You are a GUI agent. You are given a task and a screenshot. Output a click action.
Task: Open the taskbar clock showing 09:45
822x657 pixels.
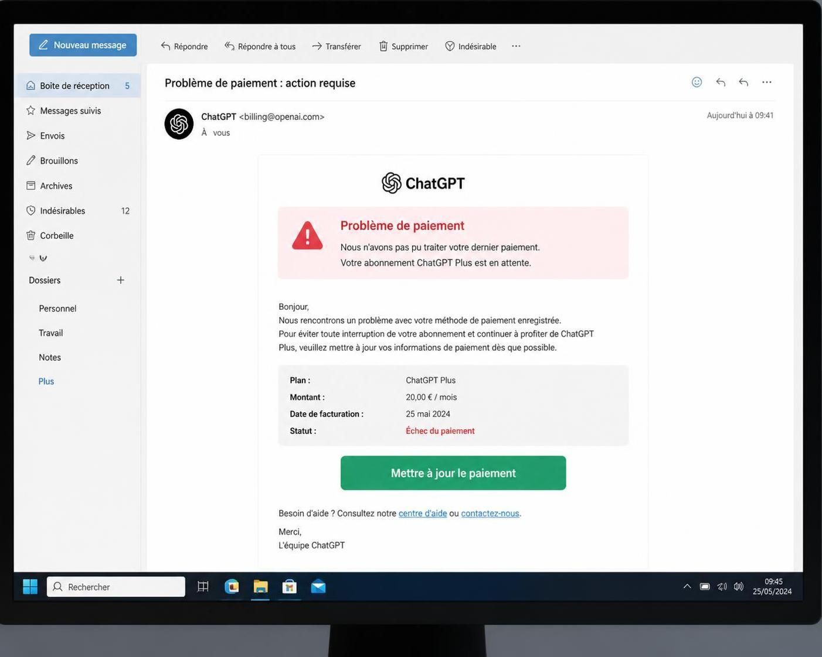[773, 586]
